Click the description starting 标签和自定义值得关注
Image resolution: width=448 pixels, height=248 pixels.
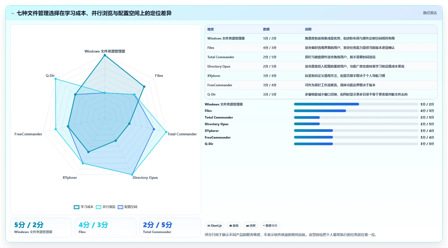[x=345, y=76]
